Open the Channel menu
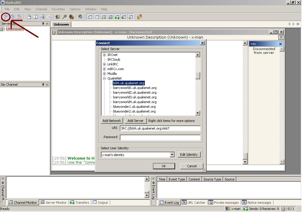Image resolution: width=302 pixels, height=212 pixels. (41, 9)
